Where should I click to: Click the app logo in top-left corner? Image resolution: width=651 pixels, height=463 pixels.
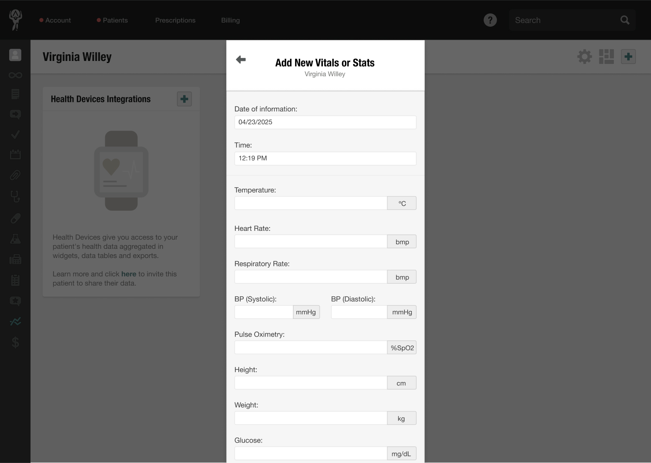pos(15,20)
